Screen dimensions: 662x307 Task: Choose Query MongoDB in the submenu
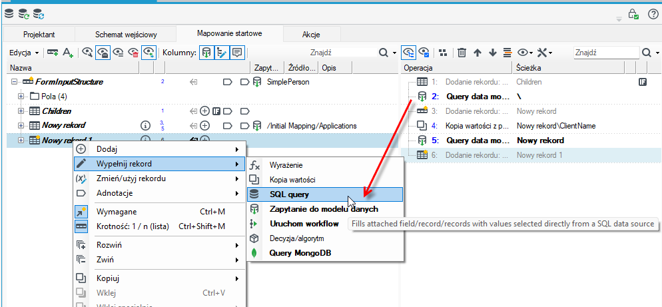tap(325, 253)
